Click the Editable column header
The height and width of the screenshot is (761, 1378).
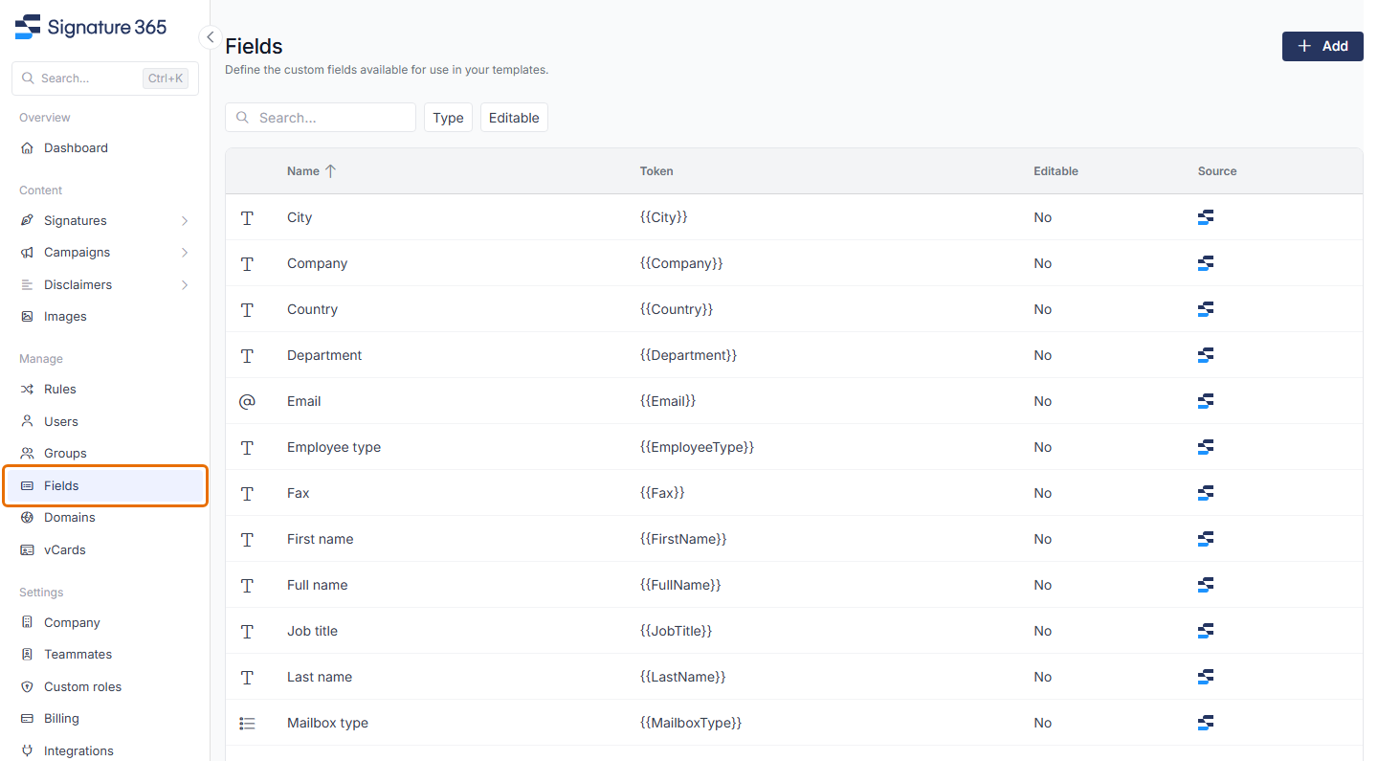1056,171
